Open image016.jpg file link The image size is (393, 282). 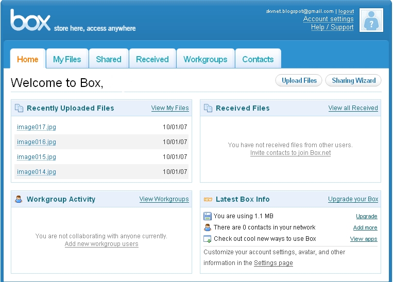point(37,142)
